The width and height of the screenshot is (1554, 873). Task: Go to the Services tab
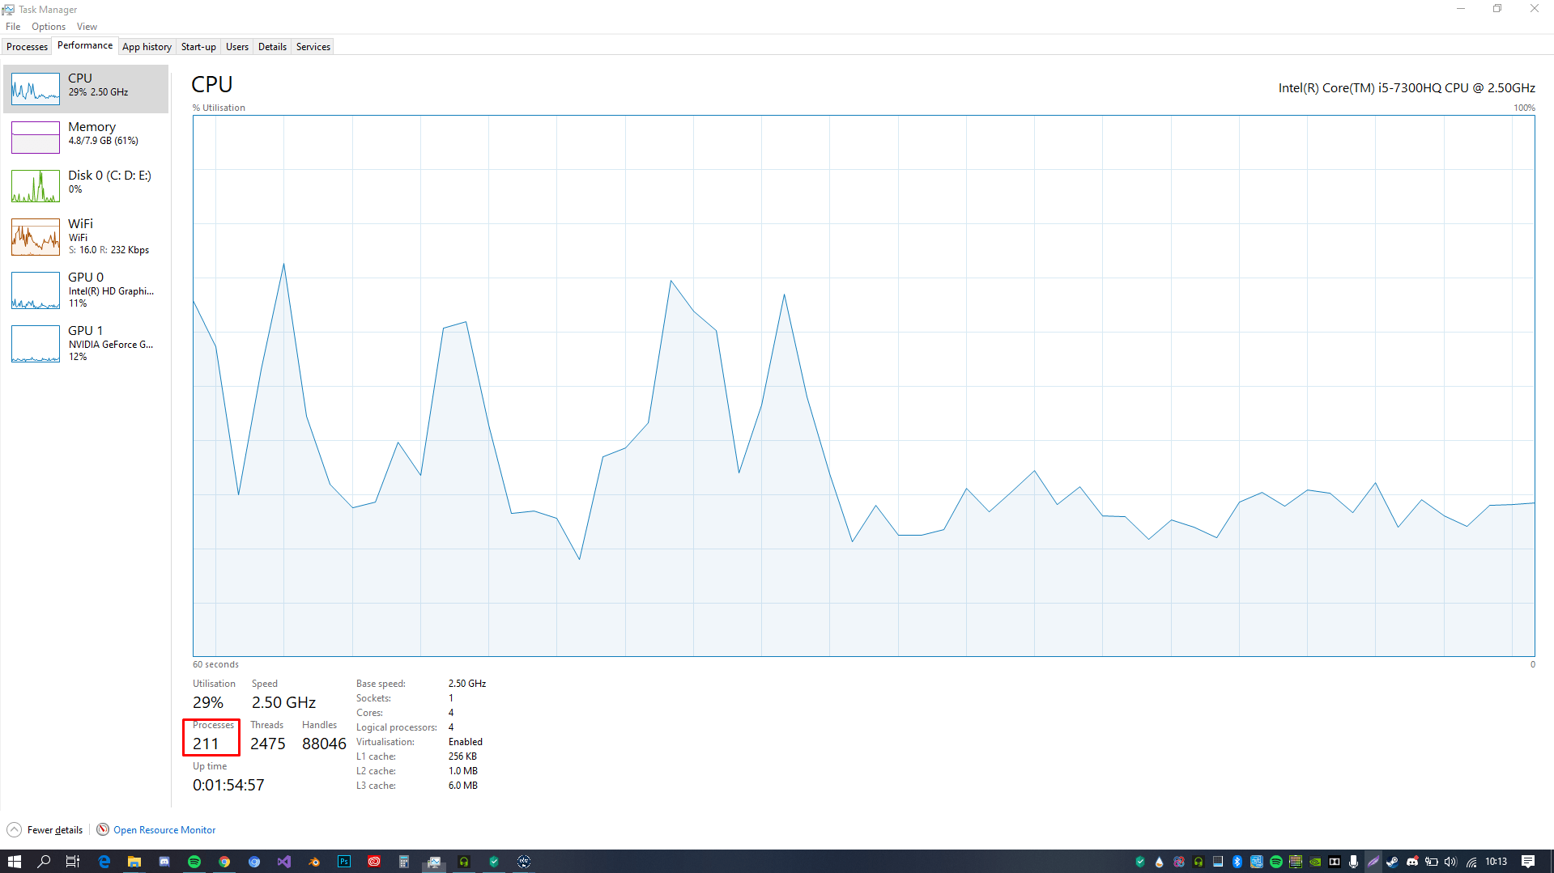313,47
